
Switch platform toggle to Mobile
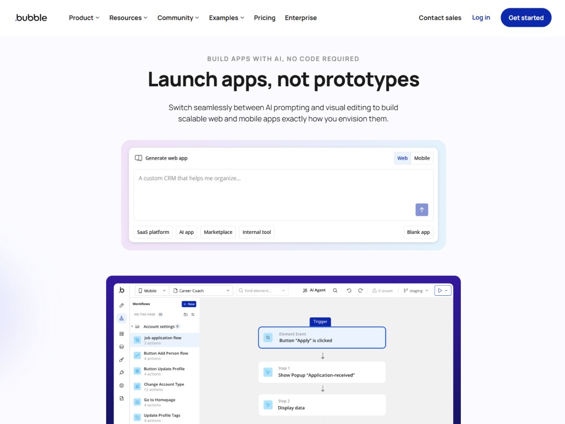(422, 158)
